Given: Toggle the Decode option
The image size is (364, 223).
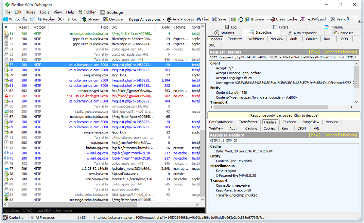Looking at the screenshot, I should pyautogui.click(x=113, y=19).
